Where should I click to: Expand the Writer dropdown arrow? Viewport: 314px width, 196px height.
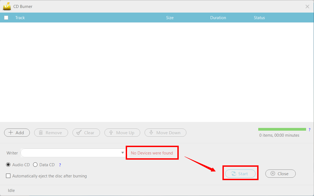click(123, 153)
